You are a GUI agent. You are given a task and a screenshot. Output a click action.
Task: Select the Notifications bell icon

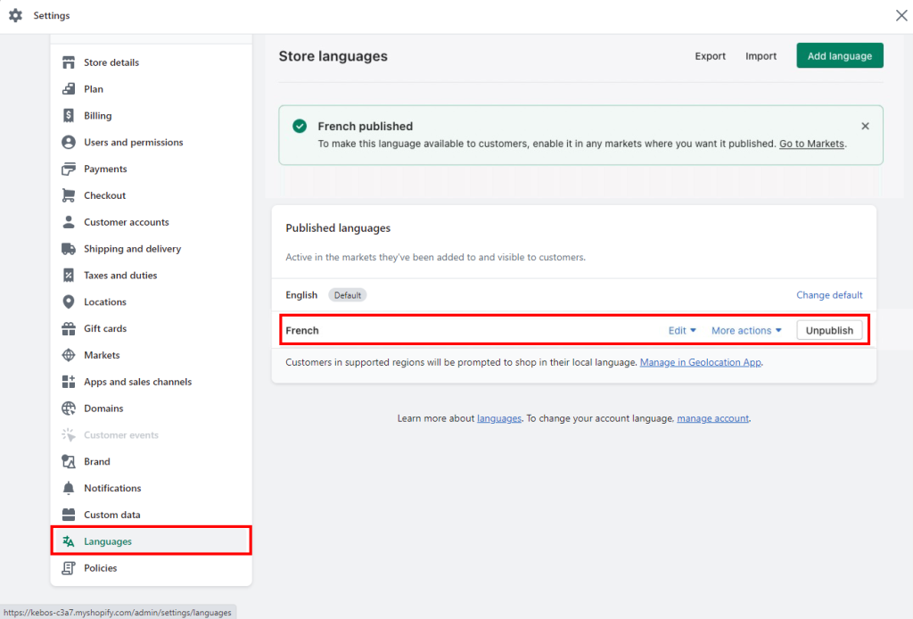tap(69, 488)
